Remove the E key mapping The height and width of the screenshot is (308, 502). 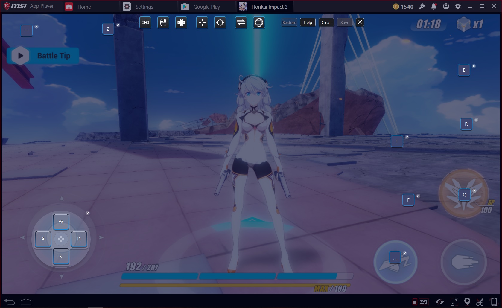point(474,66)
